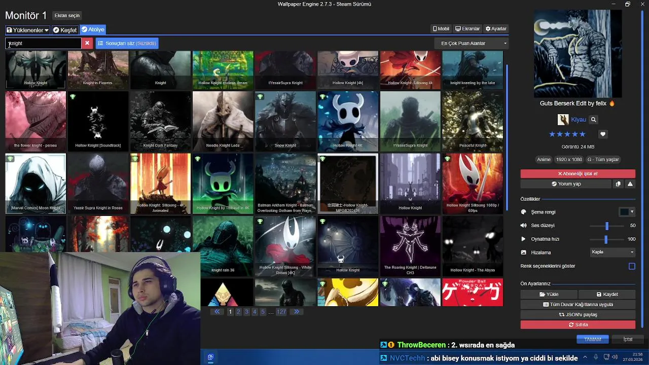Click the speaker icon next to Ses düzeyi
This screenshot has height=365, width=649.
(x=524, y=226)
